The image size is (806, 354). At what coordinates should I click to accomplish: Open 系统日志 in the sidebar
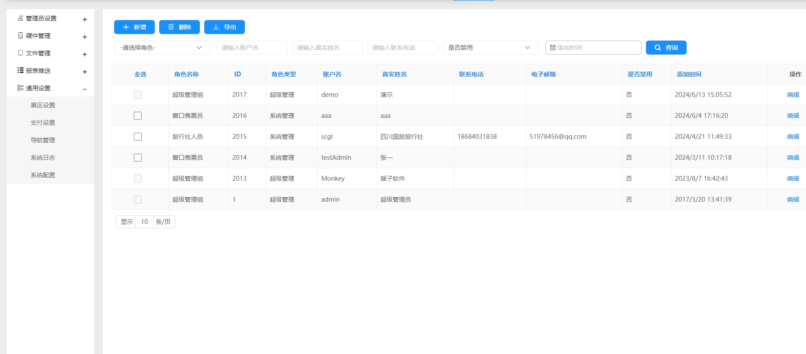pos(43,158)
